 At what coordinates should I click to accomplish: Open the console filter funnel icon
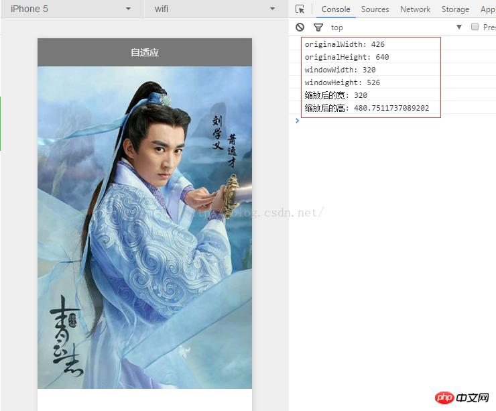[x=318, y=27]
